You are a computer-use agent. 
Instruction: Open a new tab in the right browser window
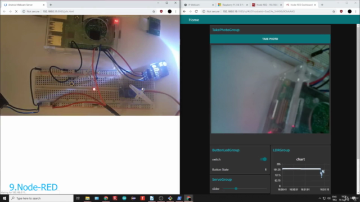point(322,5)
